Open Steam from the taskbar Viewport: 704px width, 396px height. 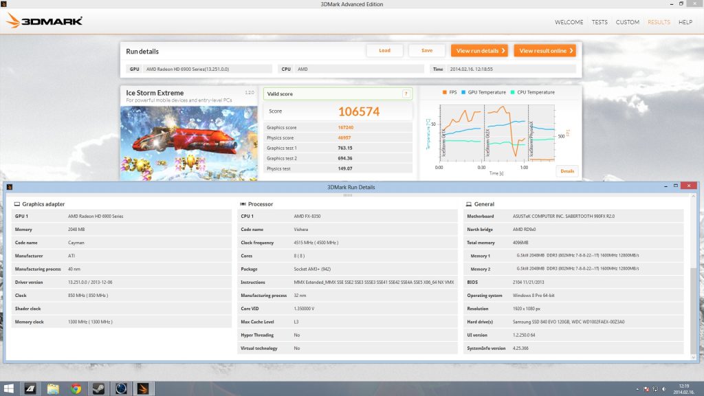tap(98, 388)
